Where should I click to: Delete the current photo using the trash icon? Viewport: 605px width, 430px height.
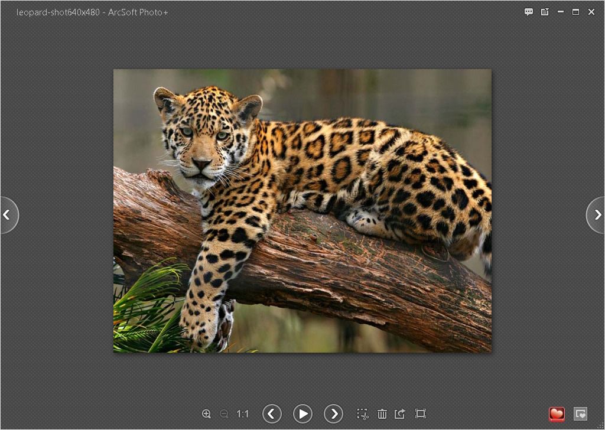(383, 413)
